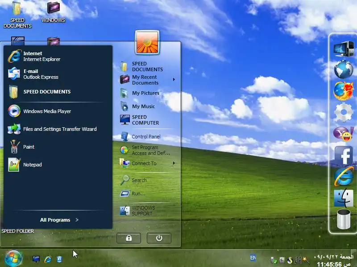
Task: Click the trash can icon in dock
Action: pos(344,219)
